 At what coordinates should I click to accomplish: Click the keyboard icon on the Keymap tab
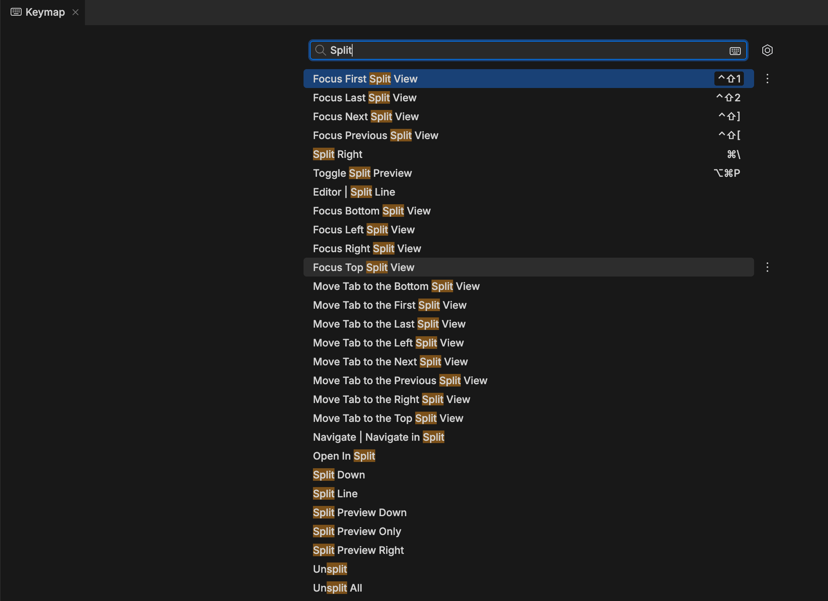click(16, 12)
